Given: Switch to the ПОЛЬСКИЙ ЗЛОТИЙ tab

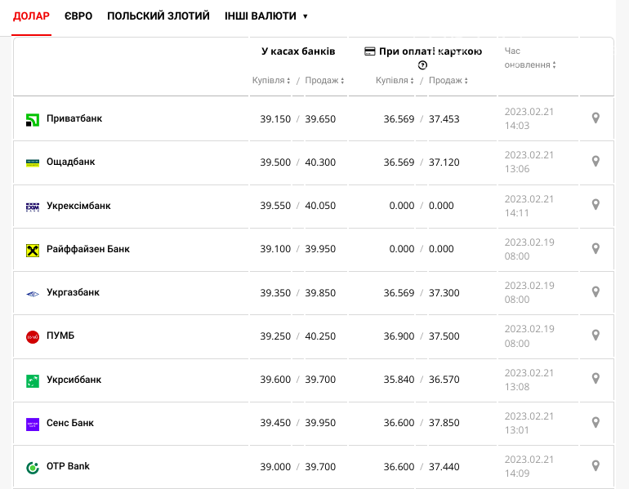Looking at the screenshot, I should click(158, 16).
